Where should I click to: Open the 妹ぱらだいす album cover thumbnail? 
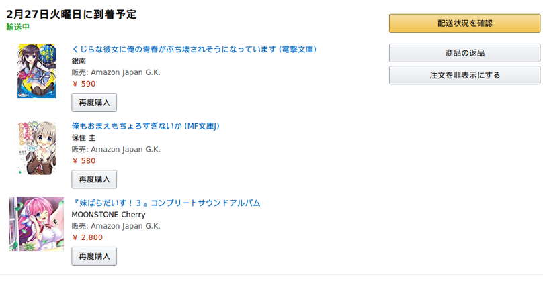36,224
